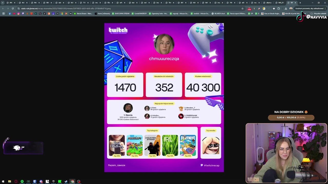Open Steam from the taskbar
328x184 pixels.
(66, 181)
